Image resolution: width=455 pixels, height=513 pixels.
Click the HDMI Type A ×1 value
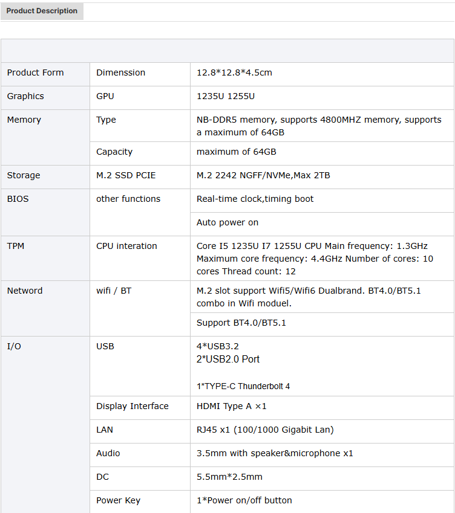pyautogui.click(x=232, y=406)
